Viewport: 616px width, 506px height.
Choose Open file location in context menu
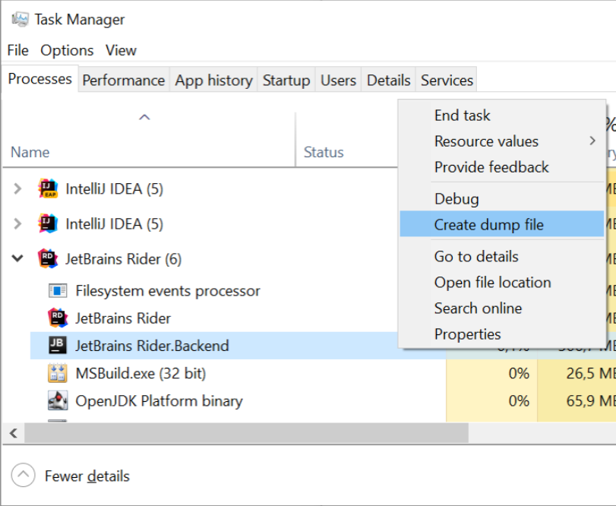tap(501, 283)
